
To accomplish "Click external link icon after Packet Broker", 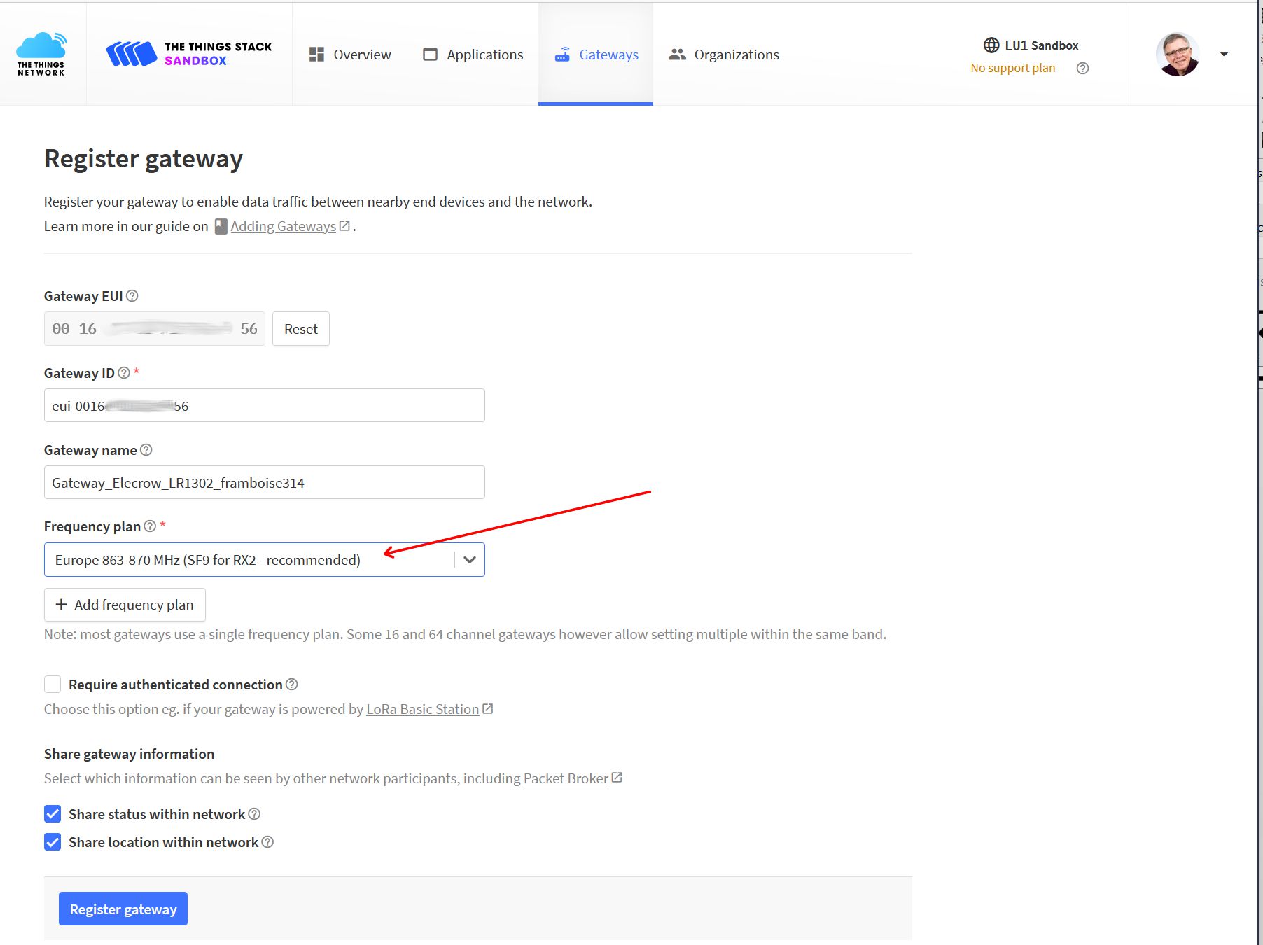I will point(617,778).
